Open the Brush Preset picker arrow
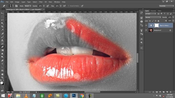175x98 pixels. click(13, 6)
